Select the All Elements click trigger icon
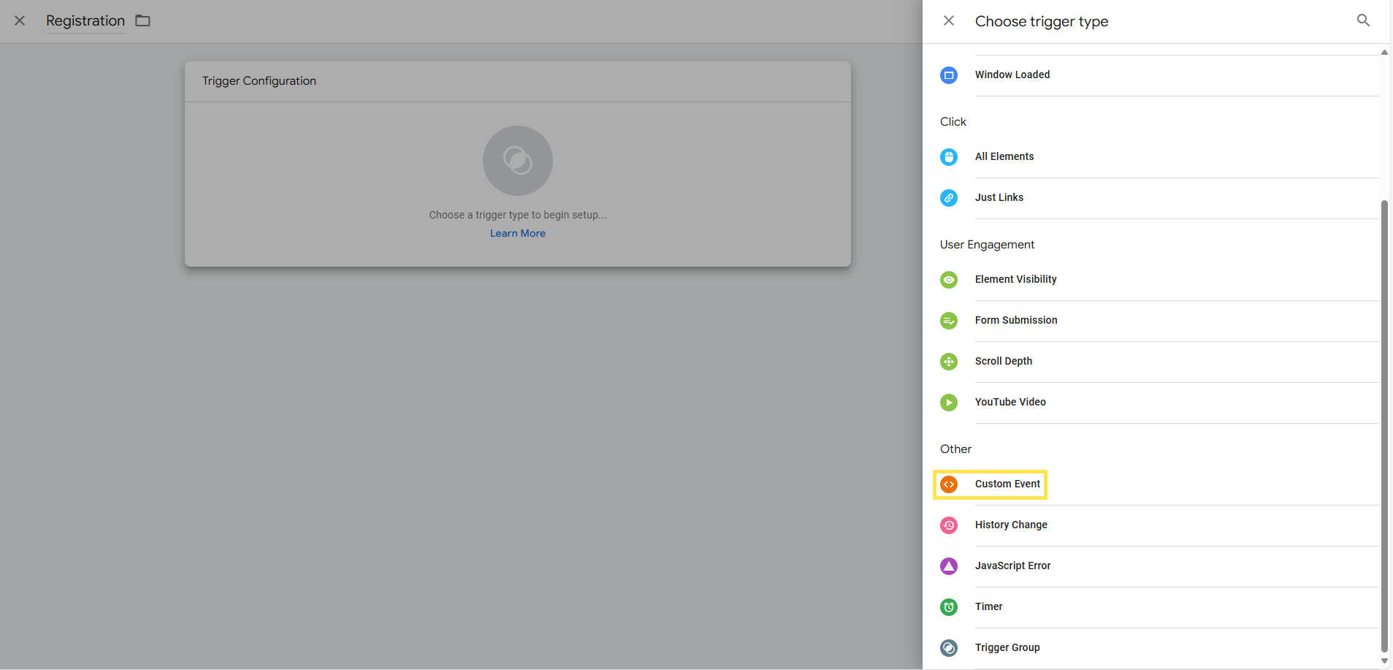 (x=948, y=157)
